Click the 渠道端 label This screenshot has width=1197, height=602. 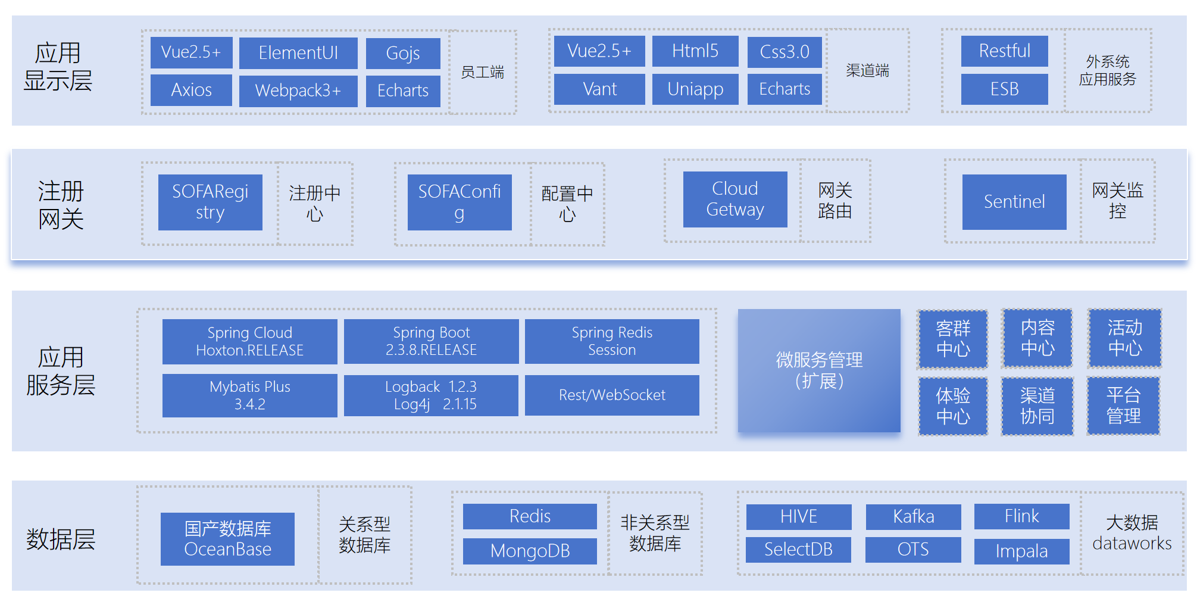[868, 70]
